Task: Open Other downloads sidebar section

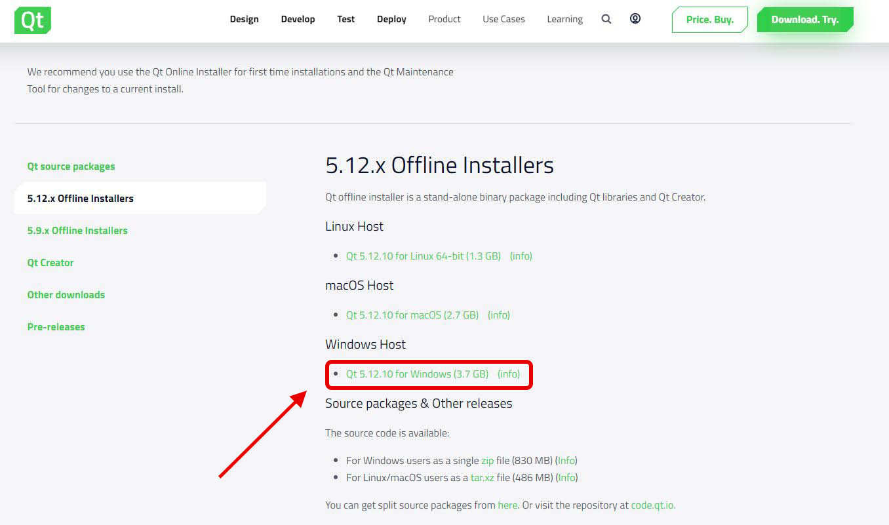Action: [x=66, y=295]
